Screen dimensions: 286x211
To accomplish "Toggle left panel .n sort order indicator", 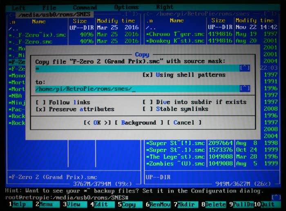I will coord(12,22).
